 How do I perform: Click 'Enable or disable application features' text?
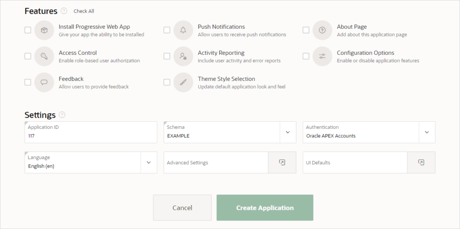[x=378, y=61]
